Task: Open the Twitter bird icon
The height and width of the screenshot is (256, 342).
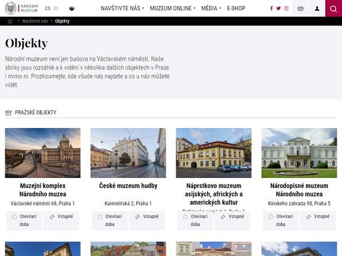Action: (279, 9)
